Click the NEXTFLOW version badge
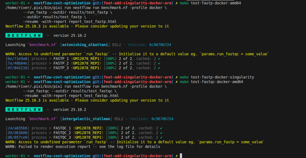The image size is (306, 158). (24, 35)
